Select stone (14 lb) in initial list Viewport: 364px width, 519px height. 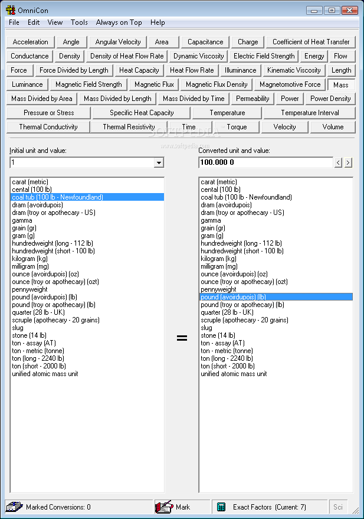(87, 335)
